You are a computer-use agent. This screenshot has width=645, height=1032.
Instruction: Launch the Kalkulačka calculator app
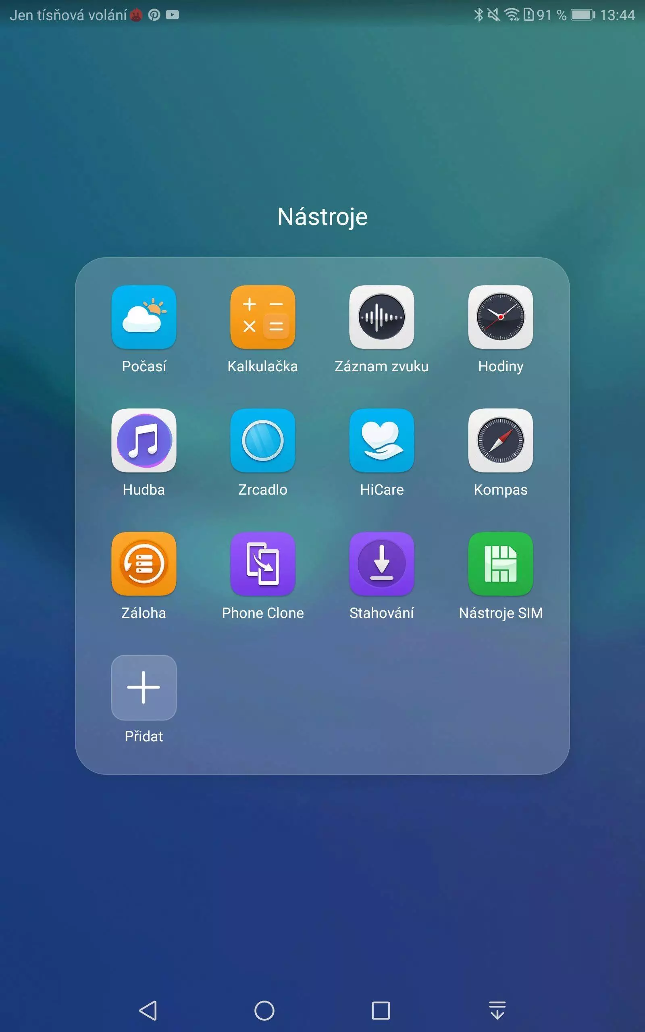[x=263, y=317]
